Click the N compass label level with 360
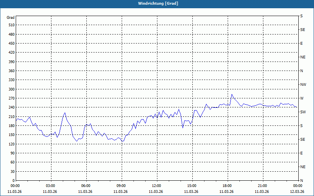 tap(301, 71)
